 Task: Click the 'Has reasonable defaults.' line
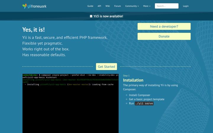44,55
